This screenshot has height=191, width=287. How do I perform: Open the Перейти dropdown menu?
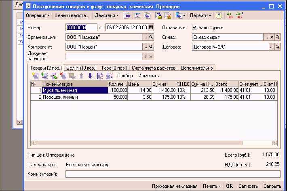point(200,15)
